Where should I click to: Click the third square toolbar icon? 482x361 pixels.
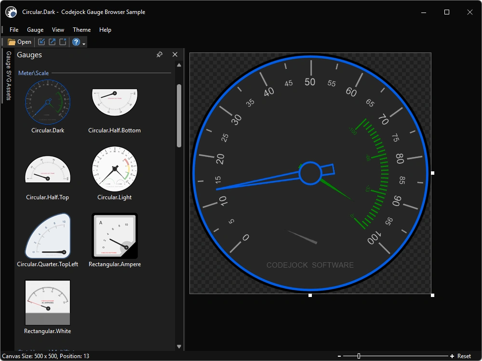tap(63, 42)
